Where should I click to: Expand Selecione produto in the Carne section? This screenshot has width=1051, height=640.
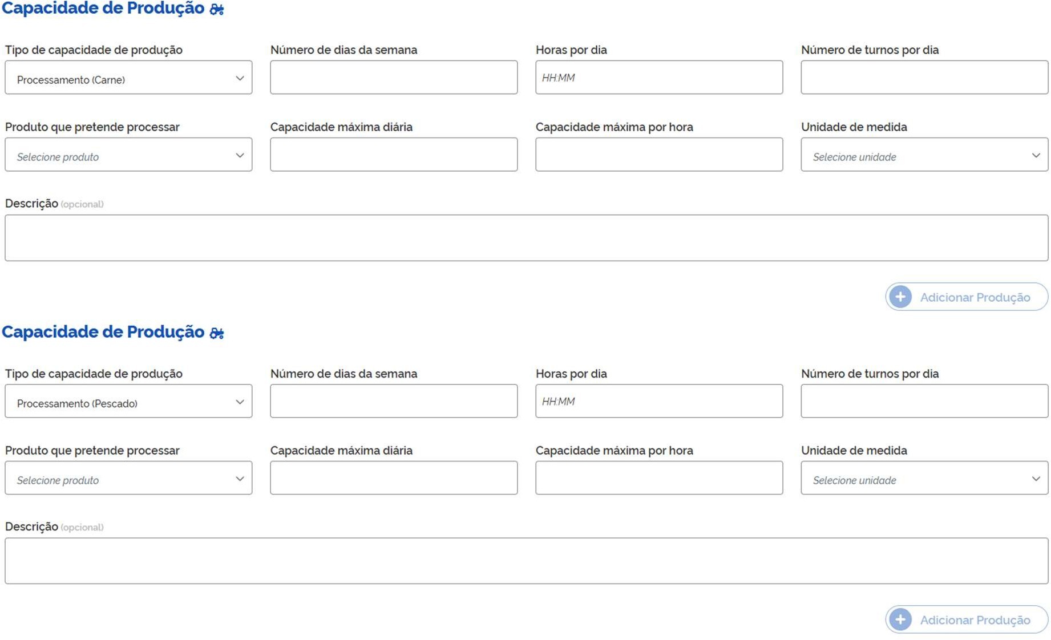point(128,155)
